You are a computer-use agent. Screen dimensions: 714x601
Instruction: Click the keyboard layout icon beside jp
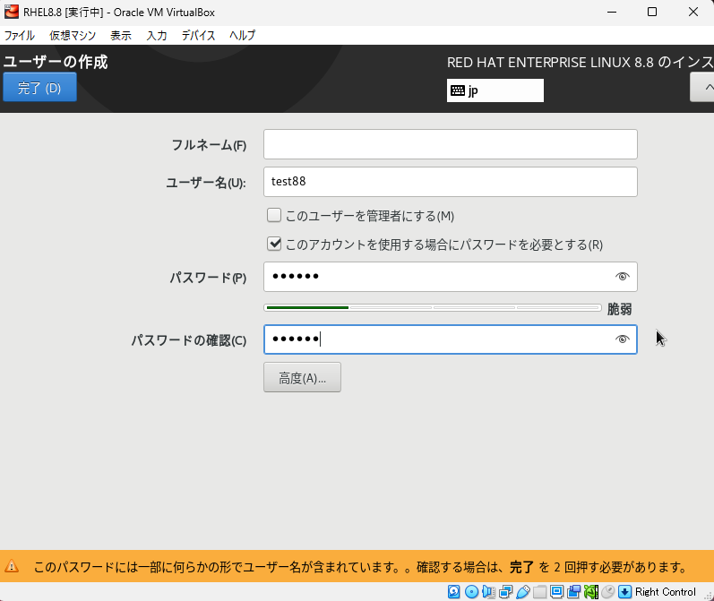458,90
